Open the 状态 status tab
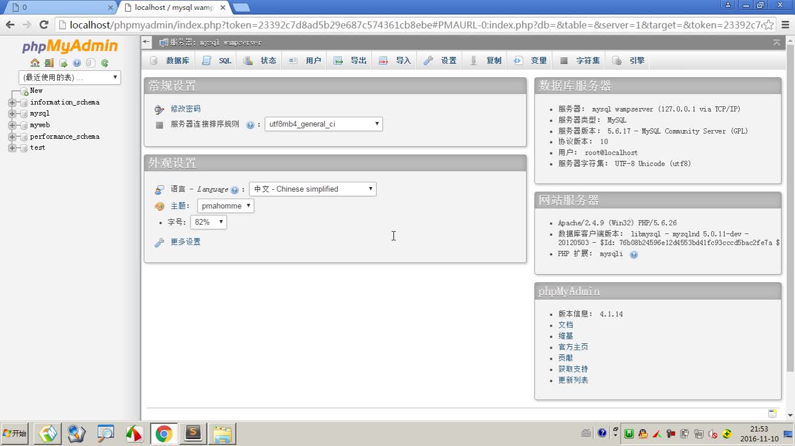 (260, 60)
